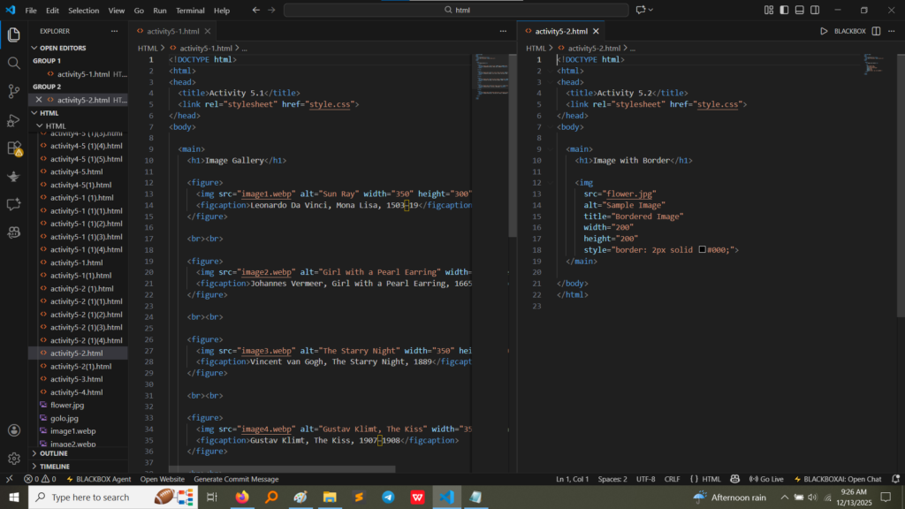The height and width of the screenshot is (509, 905).
Task: Open the Accounts icon in activity bar
Action: tap(14, 430)
